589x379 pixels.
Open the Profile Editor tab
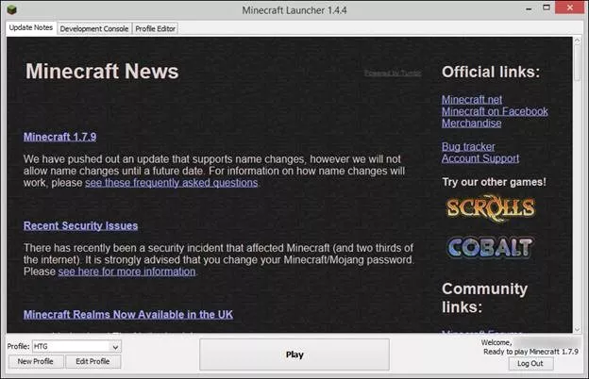click(x=155, y=28)
